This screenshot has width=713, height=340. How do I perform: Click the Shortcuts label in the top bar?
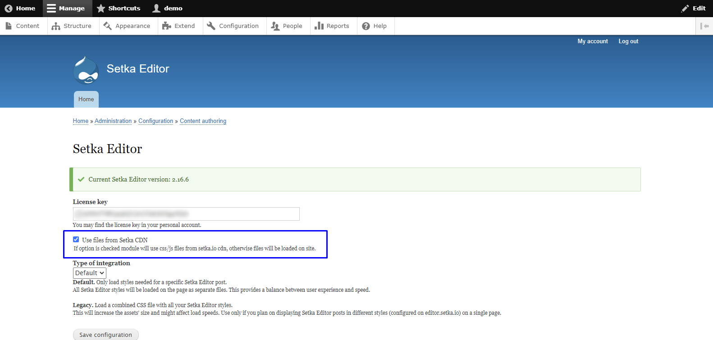[124, 8]
